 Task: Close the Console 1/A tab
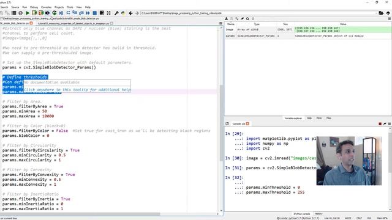(x=247, y=123)
